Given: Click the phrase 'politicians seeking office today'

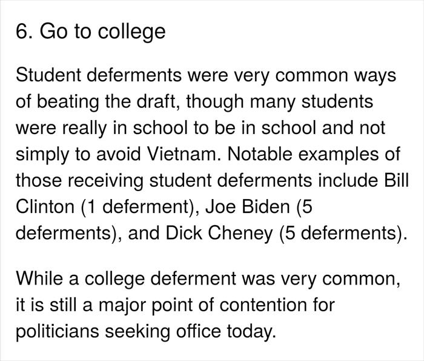Looking at the screenshot, I should (x=146, y=332).
